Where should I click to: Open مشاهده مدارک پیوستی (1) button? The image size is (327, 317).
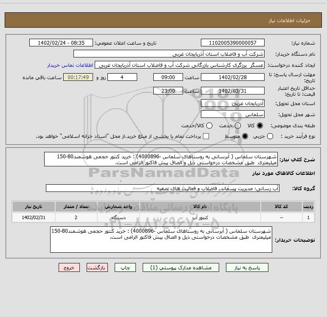181,268
